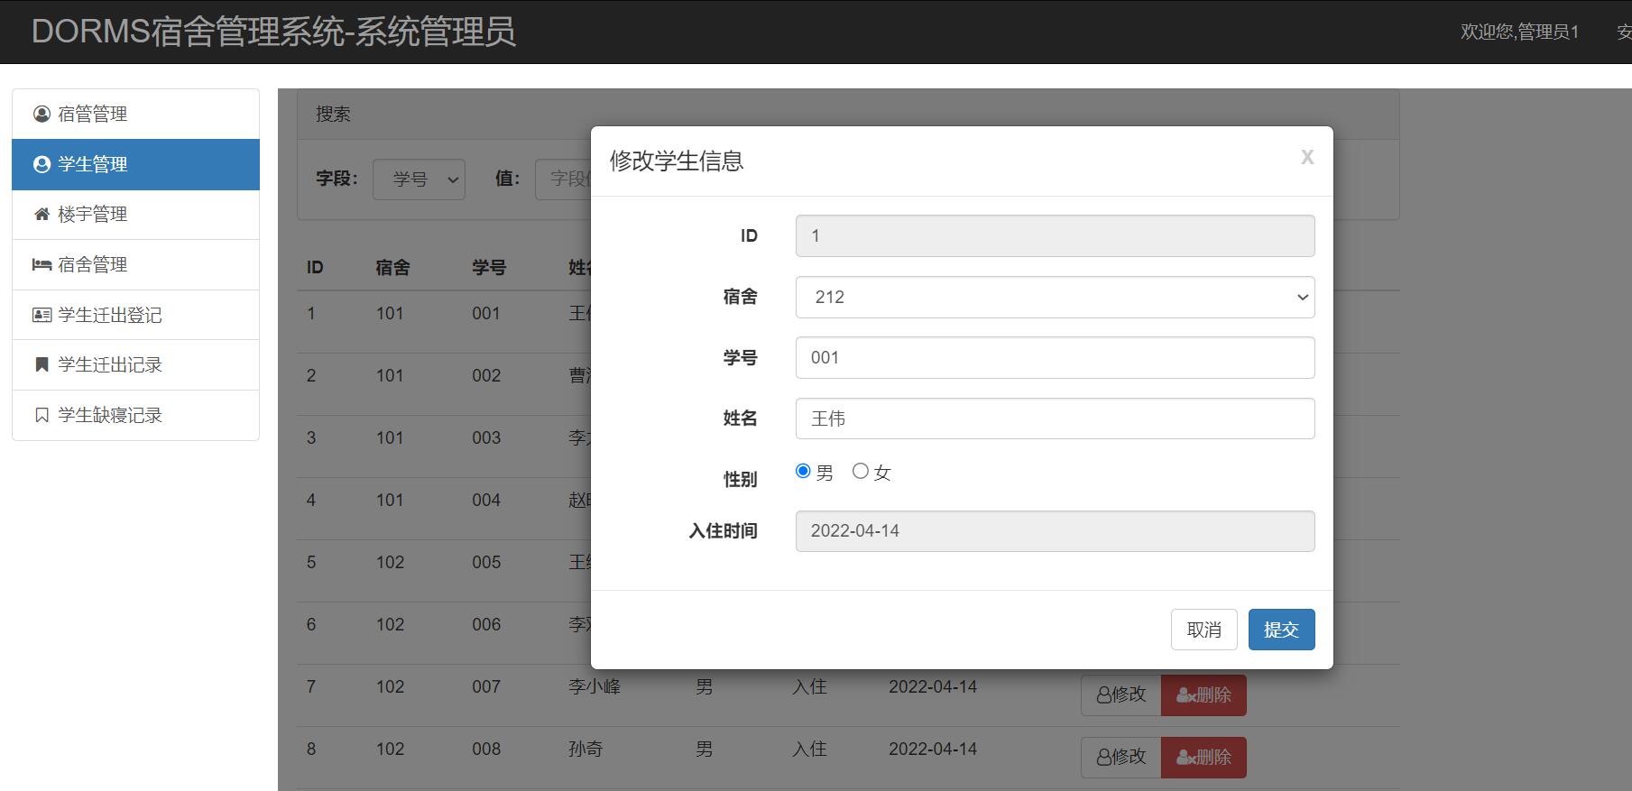This screenshot has height=791, width=1632.
Task: Open 学生迁出登记 in the sidebar
Action: pyautogui.click(x=135, y=315)
